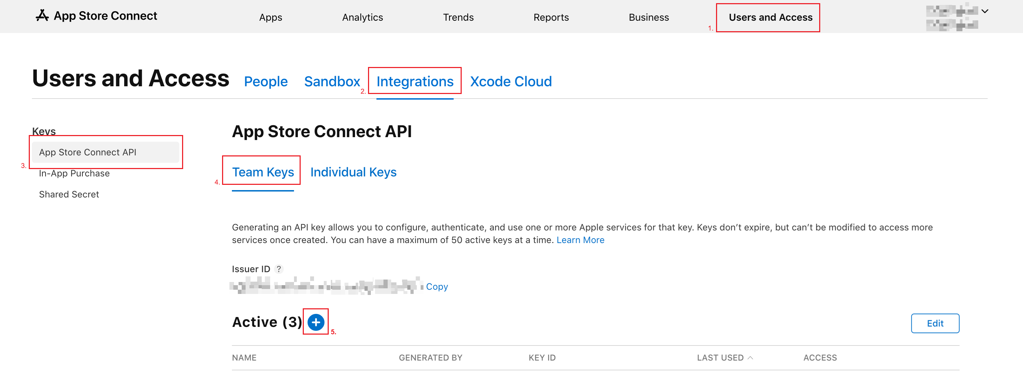Open the Learn More link

(x=580, y=240)
